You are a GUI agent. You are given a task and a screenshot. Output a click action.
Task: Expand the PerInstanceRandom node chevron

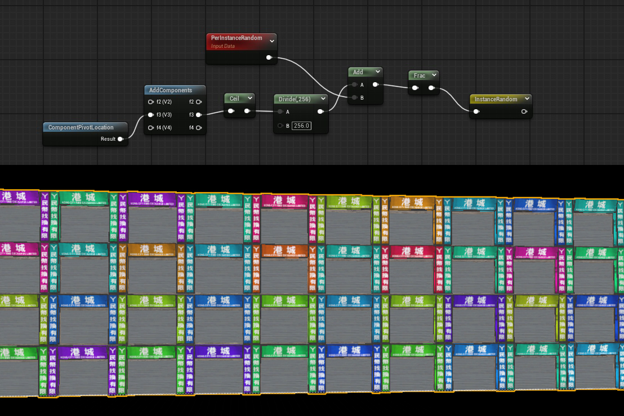tap(272, 40)
